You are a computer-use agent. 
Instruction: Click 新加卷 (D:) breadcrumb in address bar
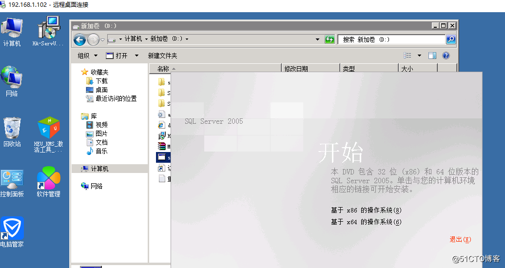[x=167, y=39]
